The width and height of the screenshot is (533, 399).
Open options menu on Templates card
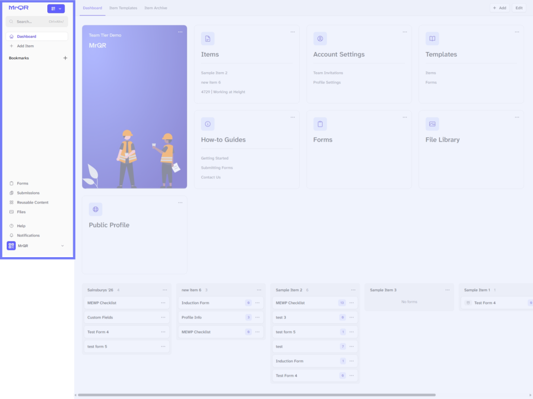pos(517,32)
